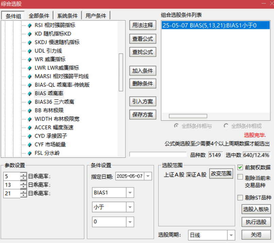Click the icon beside KD 随机指标KD
Image resolution: width=274 pixels, height=243 pixels.
pos(30,34)
